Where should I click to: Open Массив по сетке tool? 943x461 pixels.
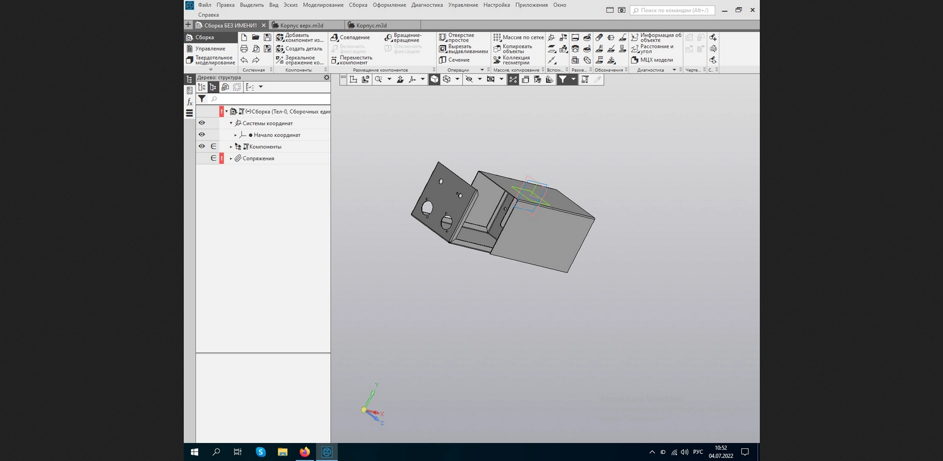point(518,37)
